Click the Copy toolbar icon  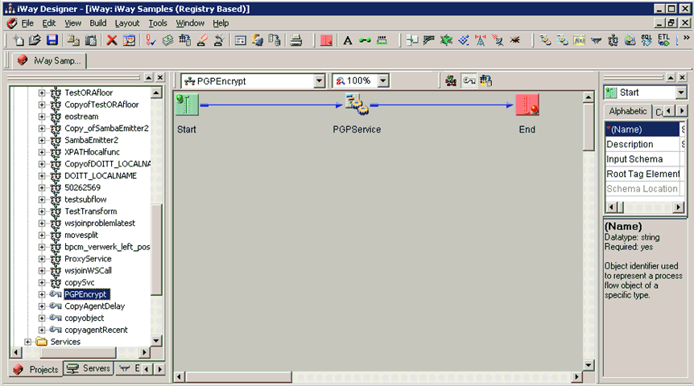click(x=73, y=41)
